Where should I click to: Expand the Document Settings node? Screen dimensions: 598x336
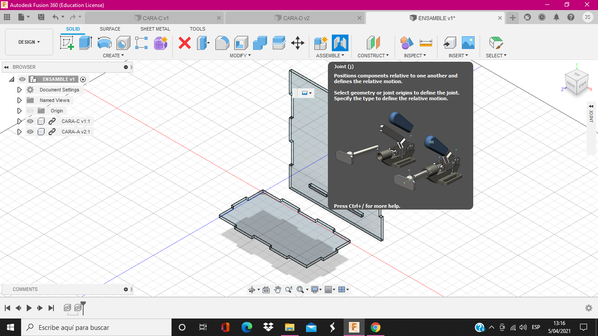point(19,90)
